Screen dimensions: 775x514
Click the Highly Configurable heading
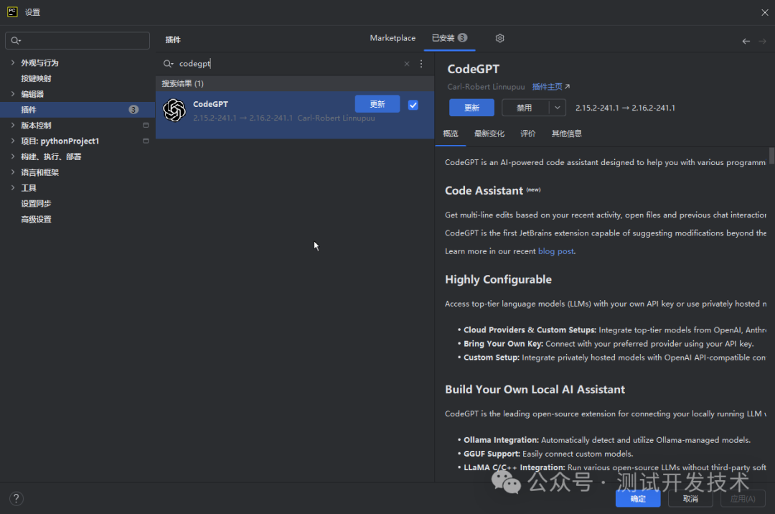click(498, 279)
